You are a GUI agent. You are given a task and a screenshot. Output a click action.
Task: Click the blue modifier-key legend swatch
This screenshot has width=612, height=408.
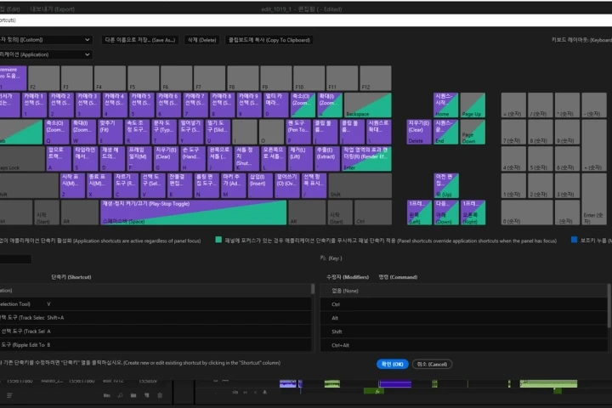point(574,240)
